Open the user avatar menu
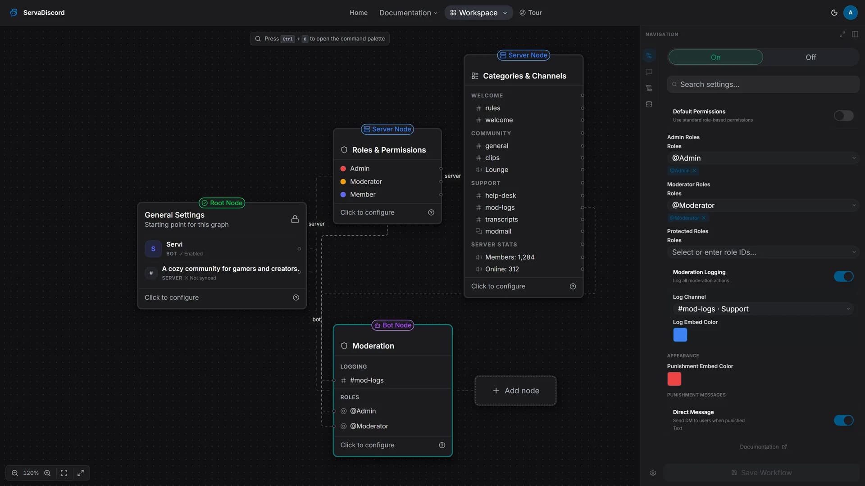The image size is (865, 486). [850, 13]
